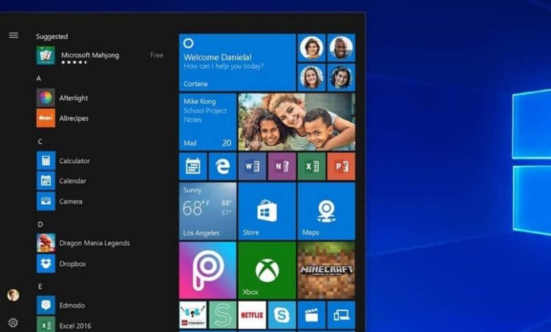Open the Xbox tile
Image resolution: width=551 pixels, height=332 pixels.
267,271
